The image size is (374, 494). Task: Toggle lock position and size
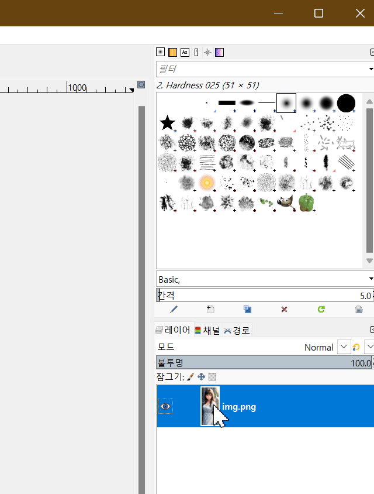tap(201, 377)
